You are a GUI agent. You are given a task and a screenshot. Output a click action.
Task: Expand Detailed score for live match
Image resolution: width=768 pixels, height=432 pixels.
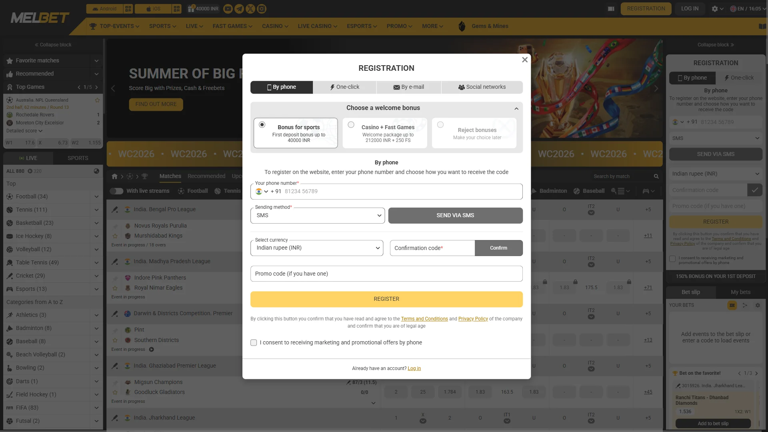pos(24,131)
